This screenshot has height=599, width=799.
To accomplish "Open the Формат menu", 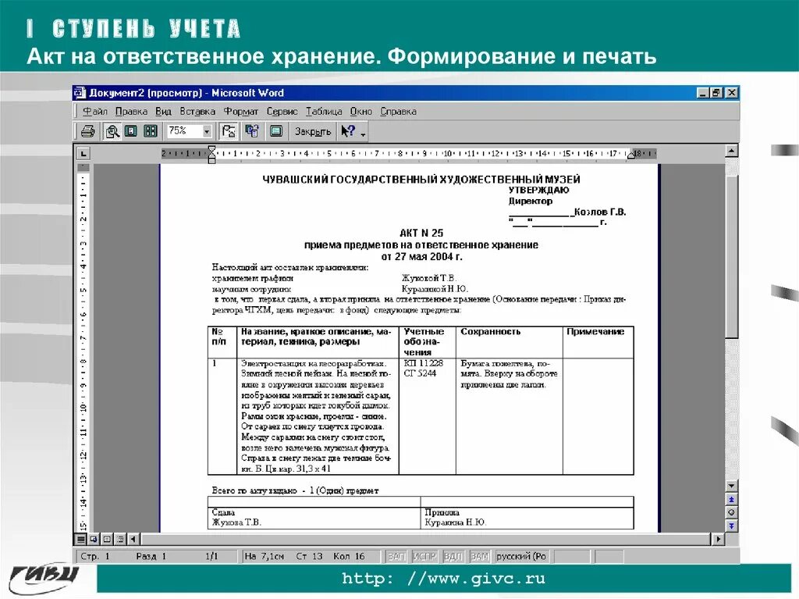I will click(x=240, y=111).
